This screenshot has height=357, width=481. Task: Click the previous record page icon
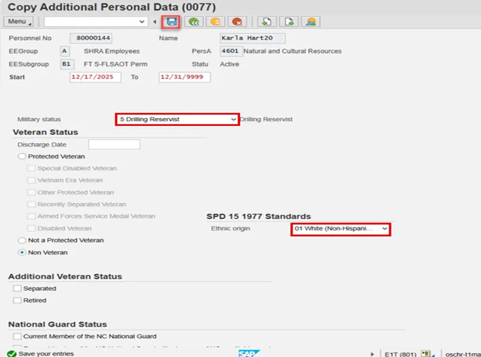[267, 22]
